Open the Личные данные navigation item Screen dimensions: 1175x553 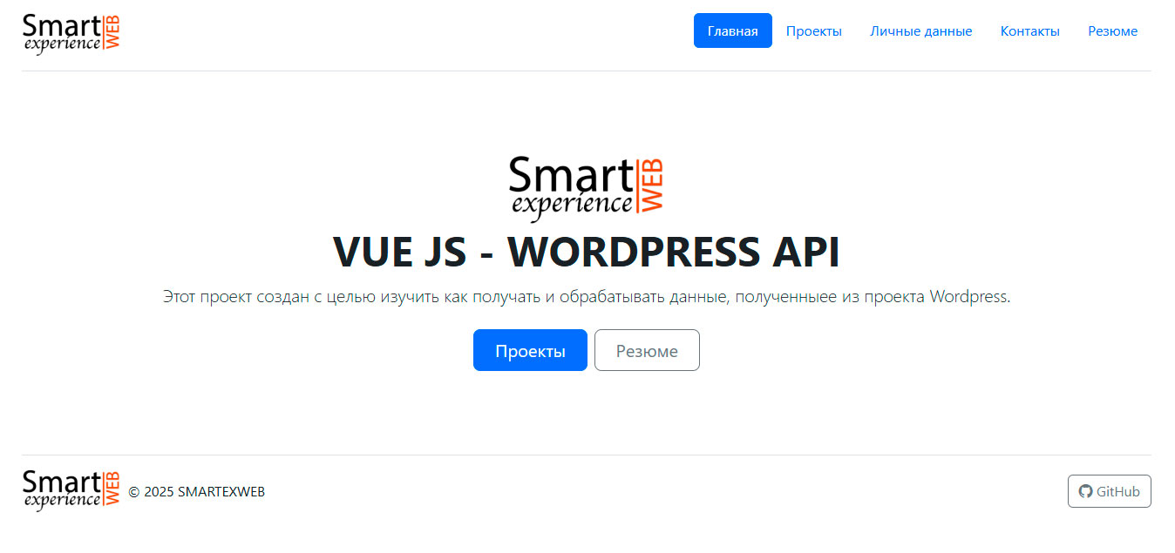click(x=920, y=31)
